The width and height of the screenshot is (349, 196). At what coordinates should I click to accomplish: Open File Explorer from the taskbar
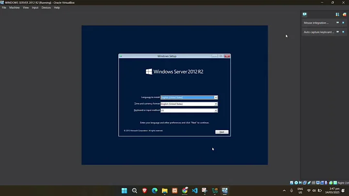164,191
